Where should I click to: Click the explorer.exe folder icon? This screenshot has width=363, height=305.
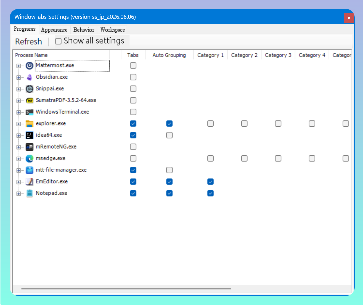point(30,124)
